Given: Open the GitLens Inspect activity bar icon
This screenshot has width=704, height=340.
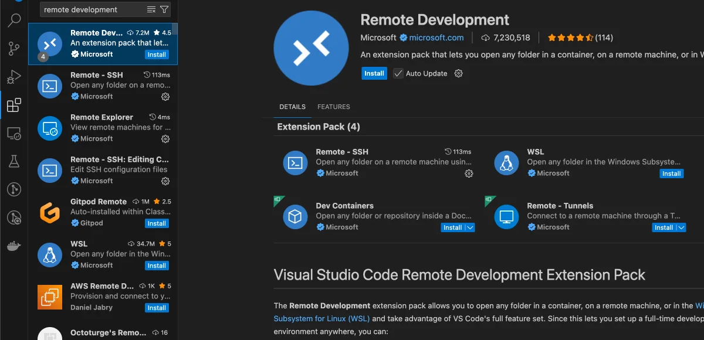Looking at the screenshot, I should pos(14,217).
